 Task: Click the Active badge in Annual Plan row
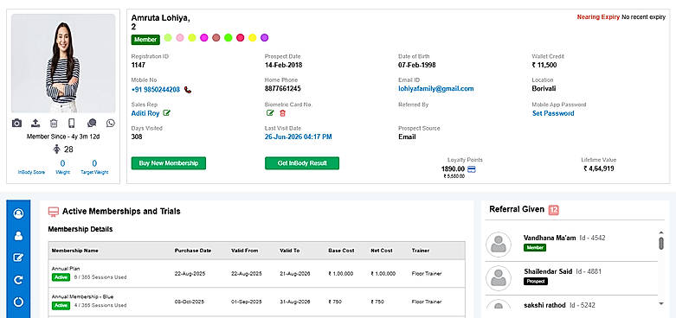[61, 277]
